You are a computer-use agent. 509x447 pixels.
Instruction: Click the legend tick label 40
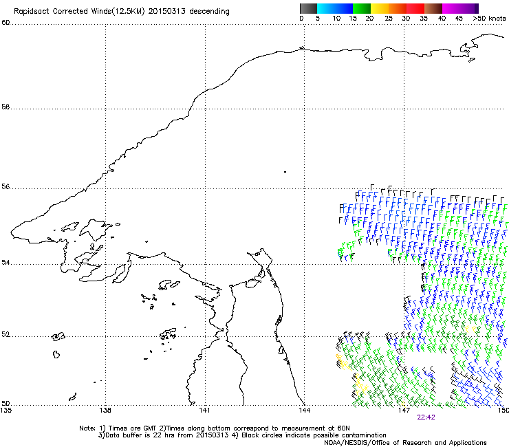tap(442, 19)
